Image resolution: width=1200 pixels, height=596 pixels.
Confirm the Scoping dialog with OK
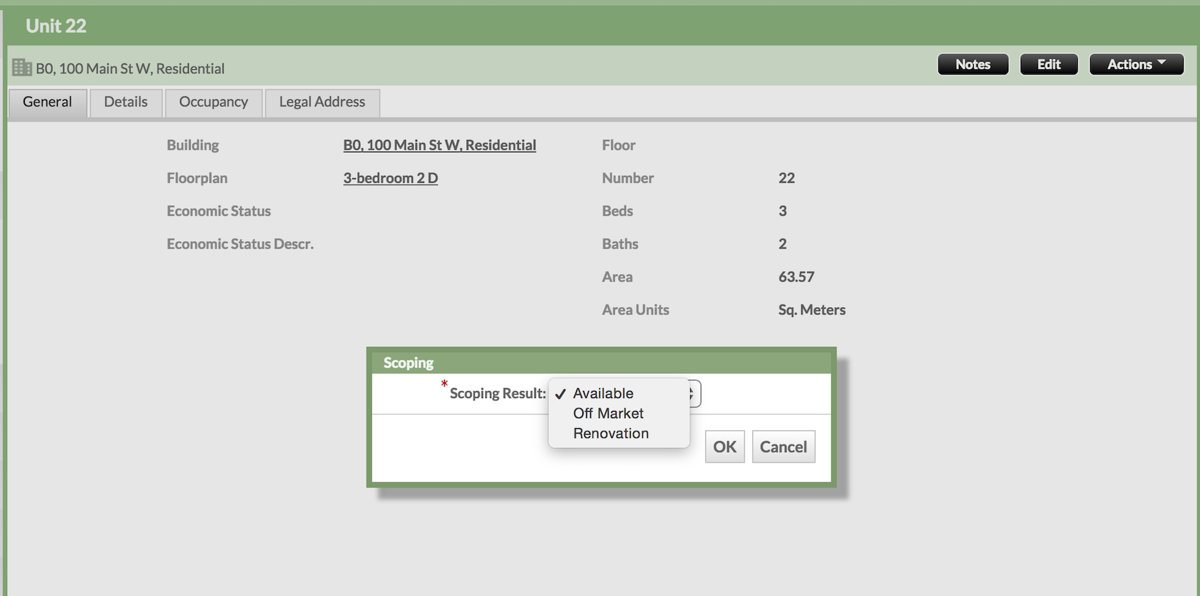point(724,447)
